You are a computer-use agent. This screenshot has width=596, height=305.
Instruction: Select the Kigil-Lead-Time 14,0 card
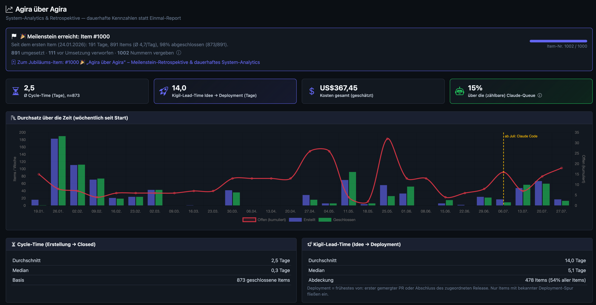225,91
